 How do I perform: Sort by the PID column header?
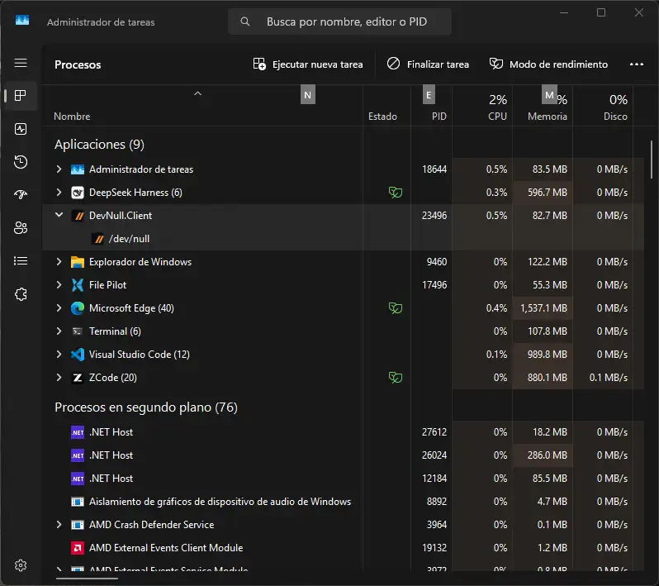(x=432, y=106)
